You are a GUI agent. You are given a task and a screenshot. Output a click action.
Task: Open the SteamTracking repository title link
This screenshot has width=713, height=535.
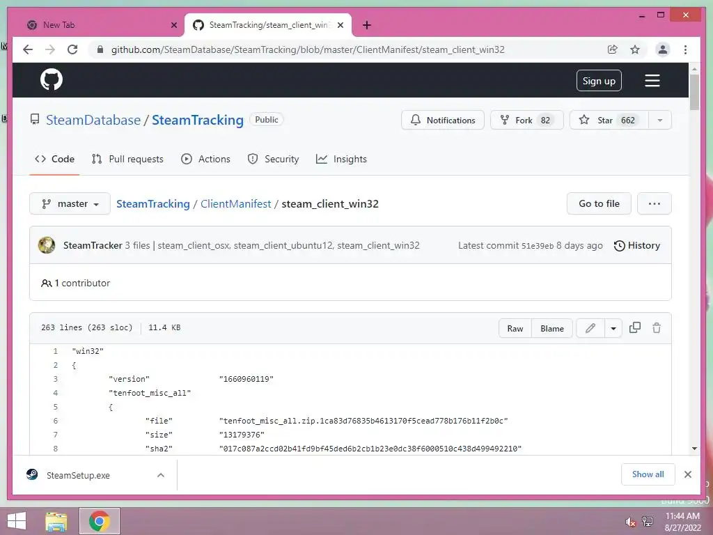tap(197, 120)
